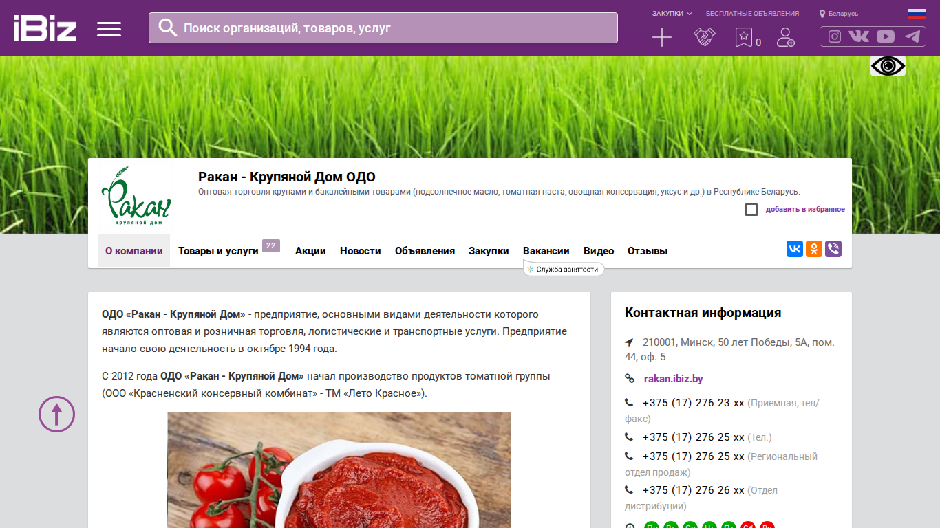Expand the ЗАКУПКИ dropdown in header
940x528 pixels.
[x=672, y=14]
